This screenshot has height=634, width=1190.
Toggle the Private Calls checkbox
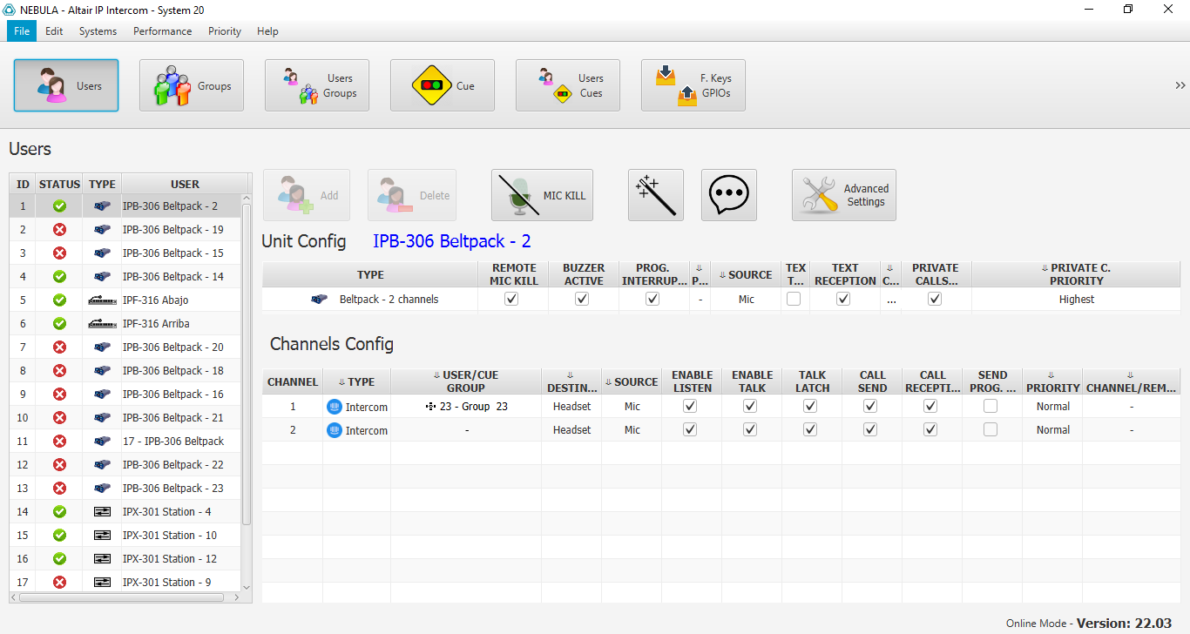pos(935,299)
